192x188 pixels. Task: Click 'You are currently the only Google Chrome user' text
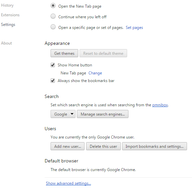(93, 137)
